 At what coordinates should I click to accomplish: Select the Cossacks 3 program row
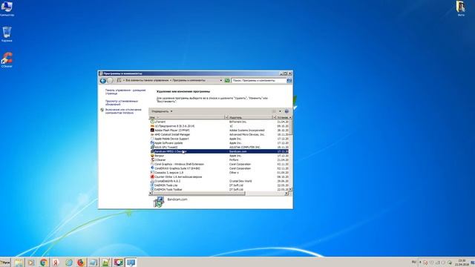coord(220,173)
